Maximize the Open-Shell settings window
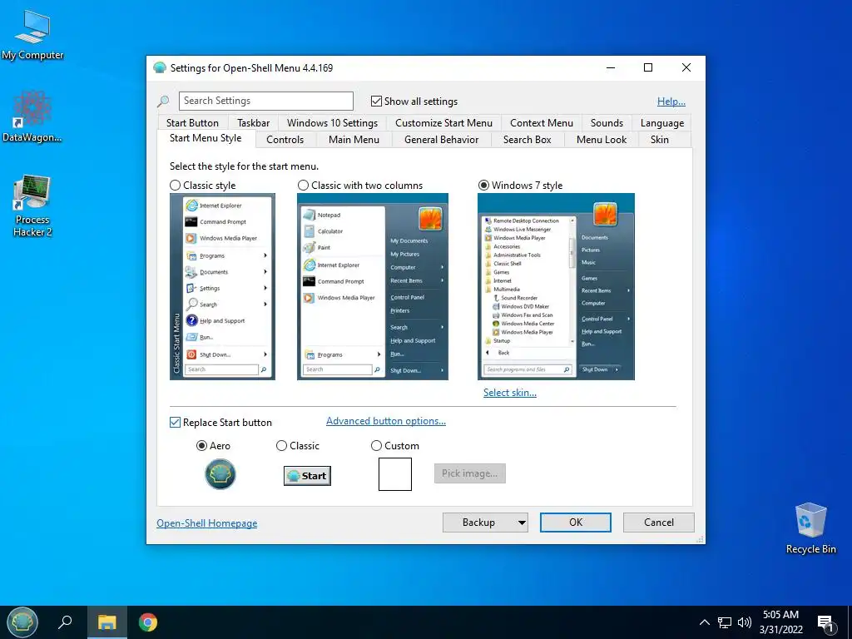The width and height of the screenshot is (852, 639). 648,68
